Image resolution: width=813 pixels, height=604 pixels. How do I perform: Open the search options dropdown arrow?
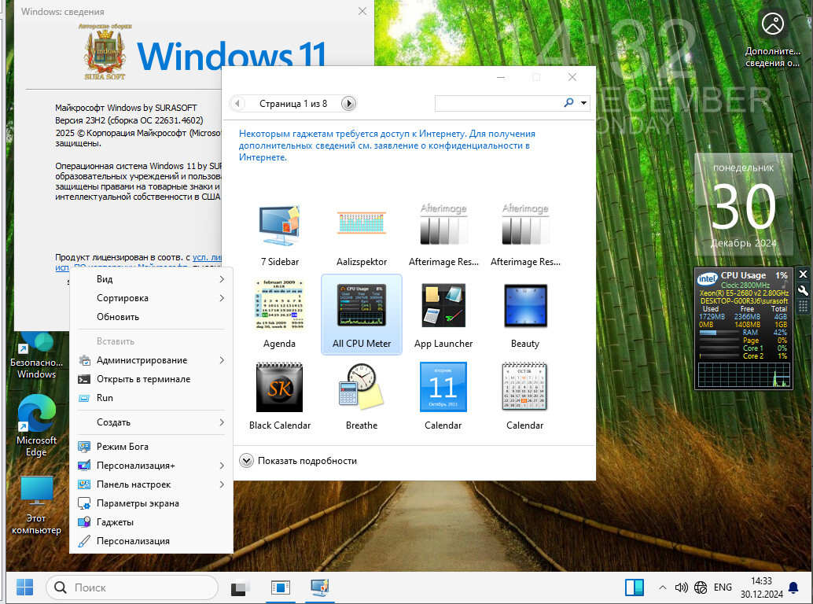584,103
